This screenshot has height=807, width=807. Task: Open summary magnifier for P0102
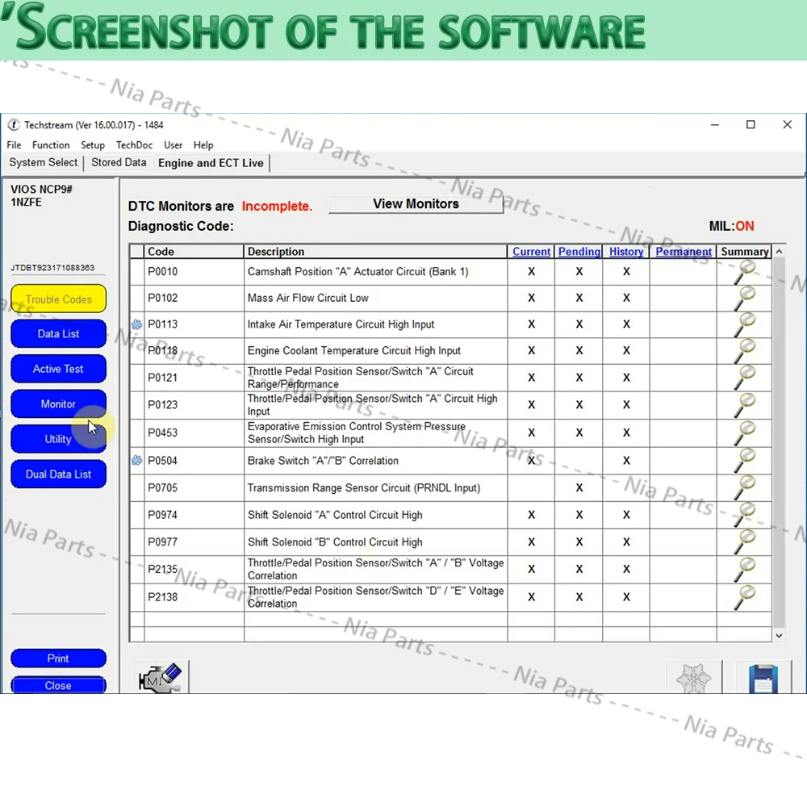coord(744,298)
